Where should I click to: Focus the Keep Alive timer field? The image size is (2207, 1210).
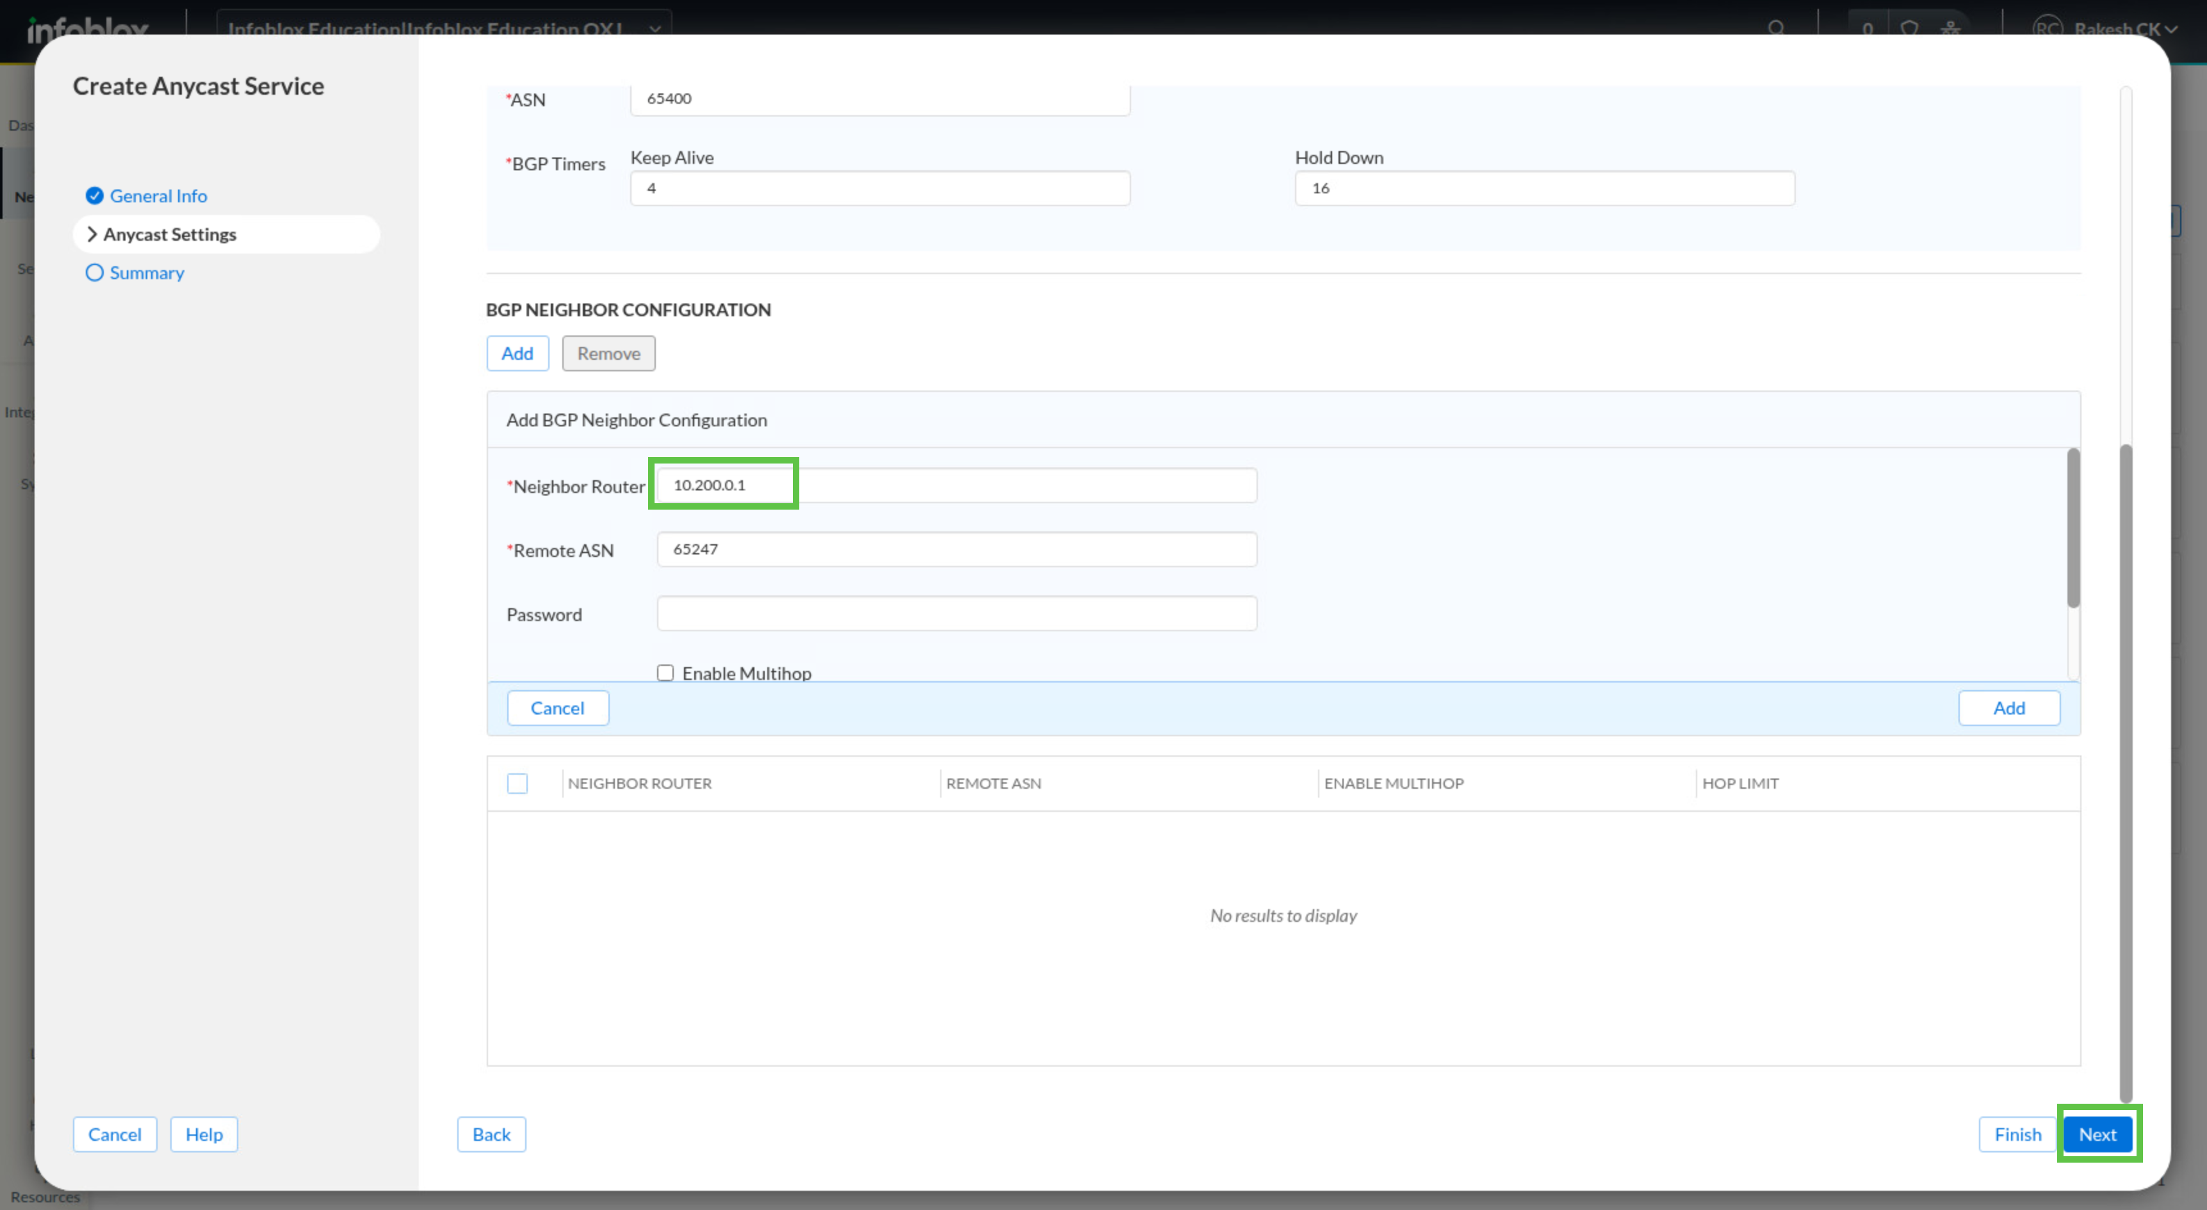point(880,188)
